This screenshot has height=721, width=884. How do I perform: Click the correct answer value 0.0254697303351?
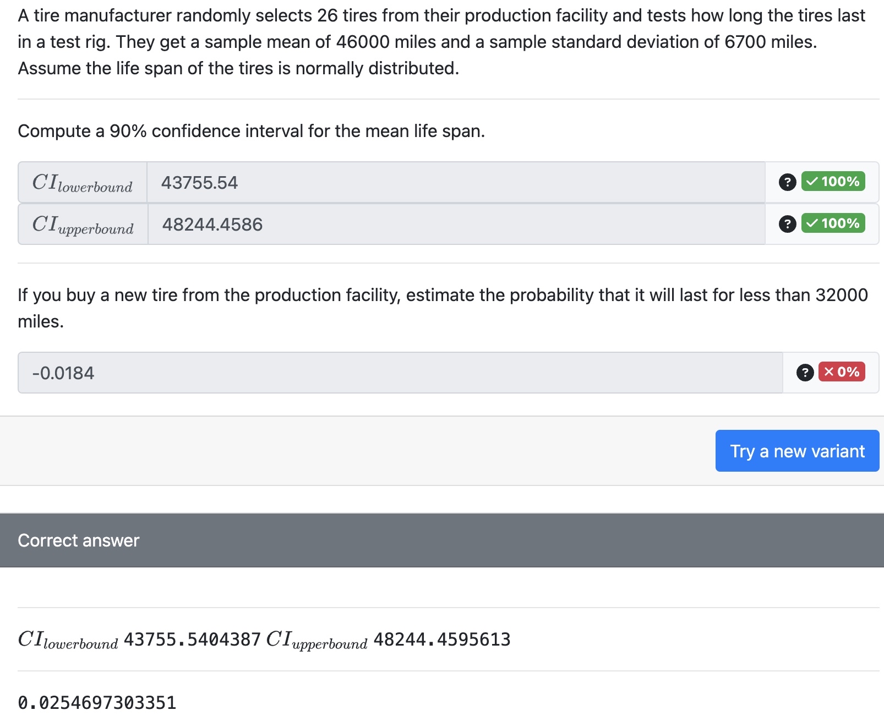pos(97,702)
